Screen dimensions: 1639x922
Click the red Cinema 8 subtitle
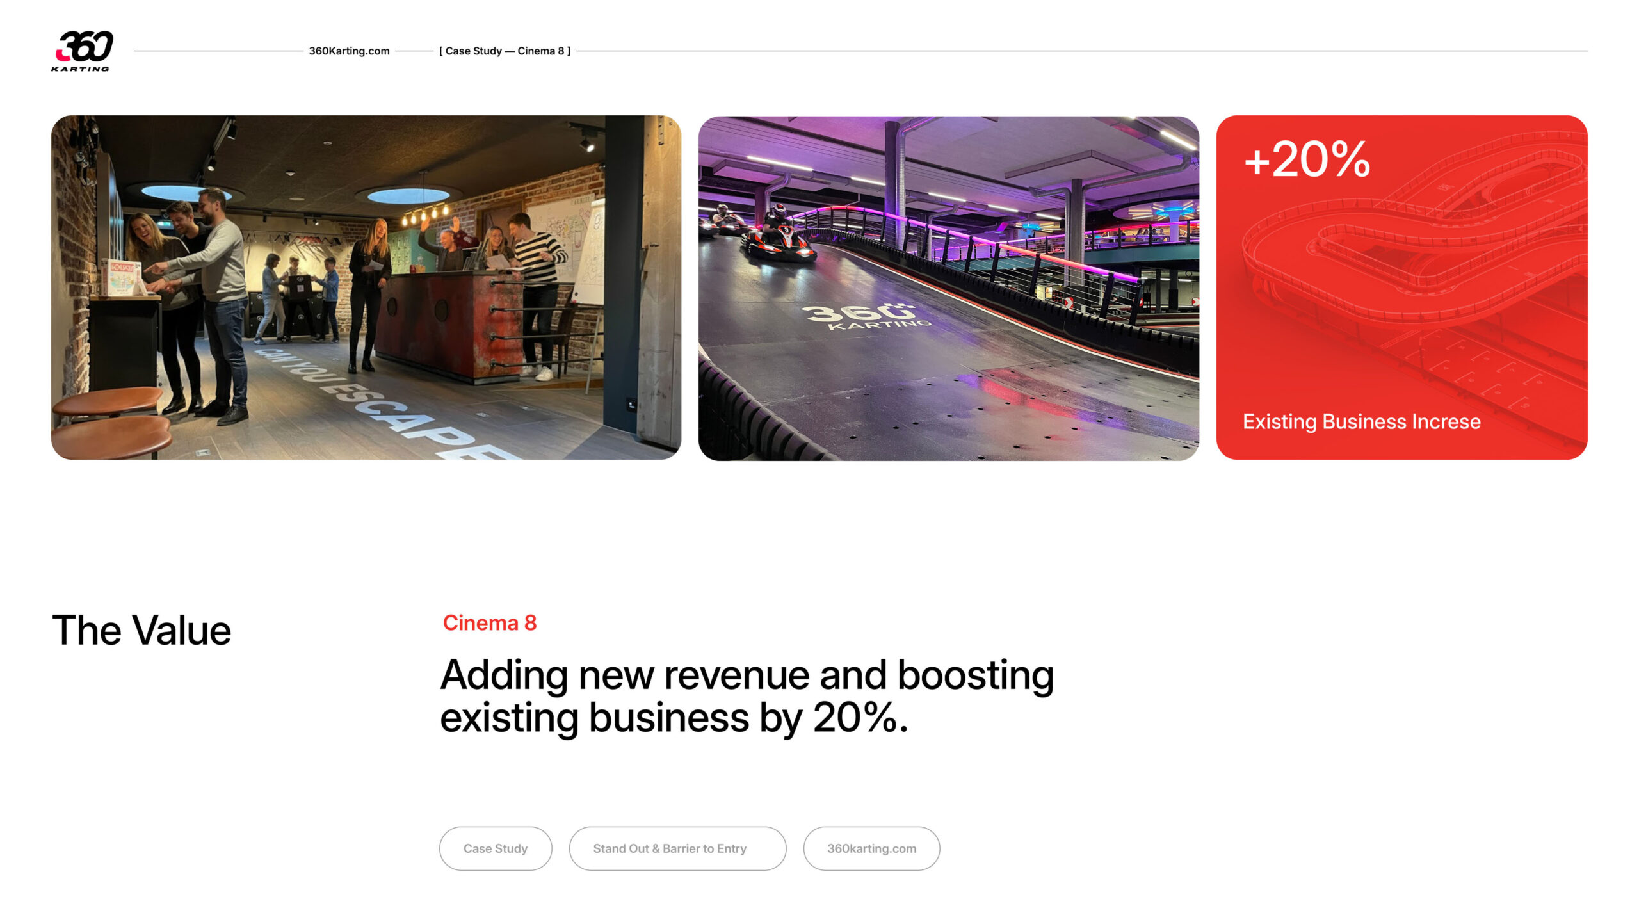click(490, 622)
